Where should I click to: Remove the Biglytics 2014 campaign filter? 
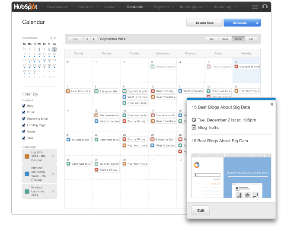pos(53,156)
